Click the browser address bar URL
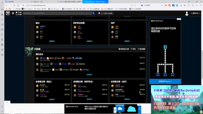The width and height of the screenshot is (203, 114). pos(36,5)
